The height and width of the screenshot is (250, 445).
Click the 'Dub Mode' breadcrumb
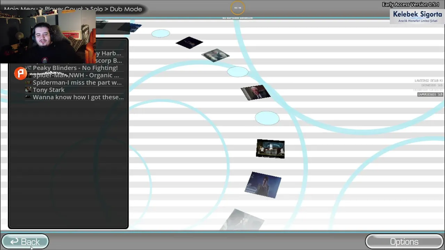126,9
